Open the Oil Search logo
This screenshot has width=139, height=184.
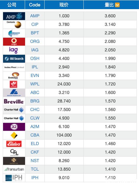(14, 59)
